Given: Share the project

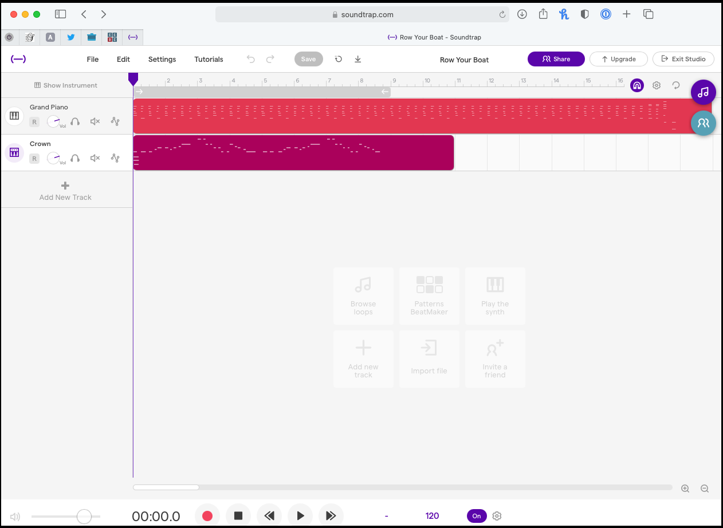Looking at the screenshot, I should click(556, 59).
